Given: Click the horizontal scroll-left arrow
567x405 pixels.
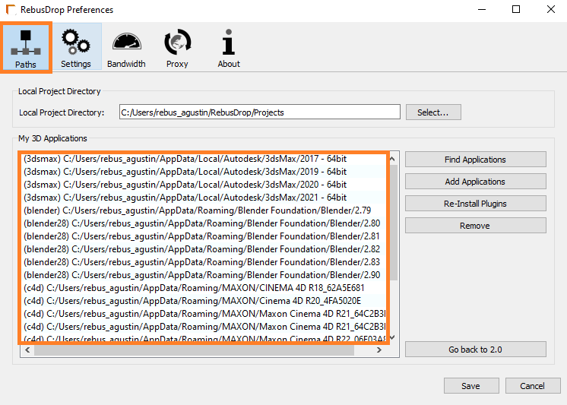Looking at the screenshot, I should (27, 350).
